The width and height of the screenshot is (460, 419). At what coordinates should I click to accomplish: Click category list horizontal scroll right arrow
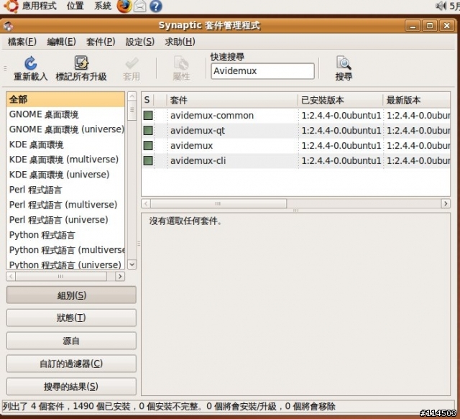point(120,277)
